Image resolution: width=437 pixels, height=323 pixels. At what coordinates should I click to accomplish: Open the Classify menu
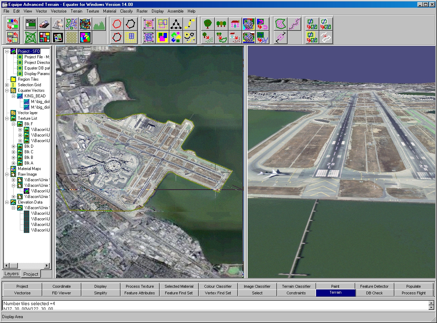click(x=126, y=11)
